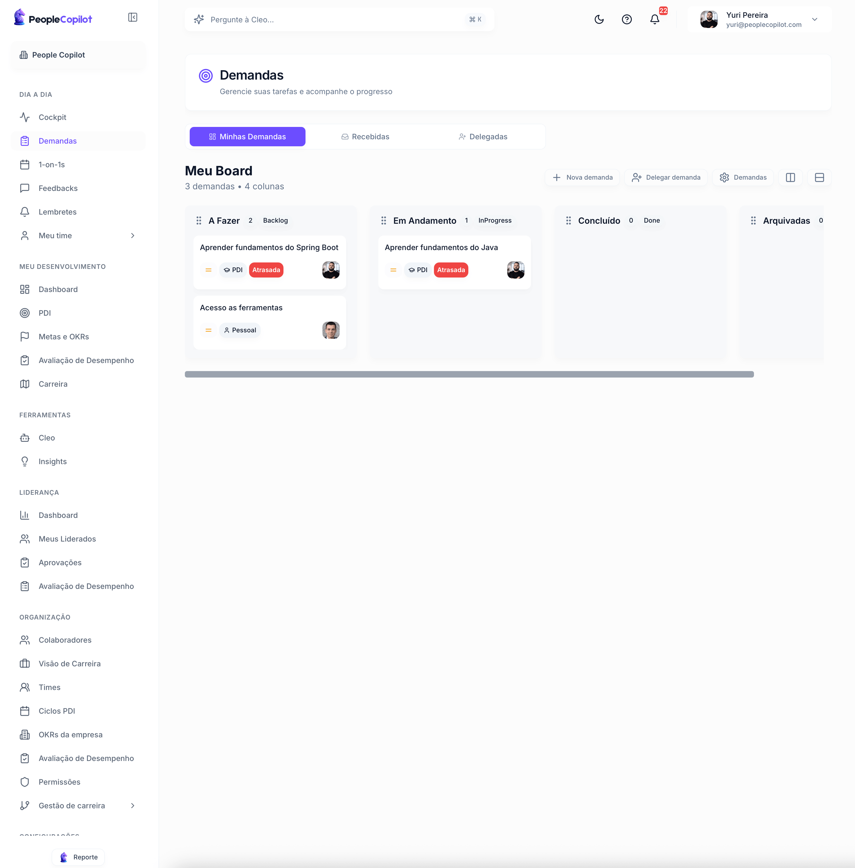Go to Cockpit in sidebar

click(78, 117)
